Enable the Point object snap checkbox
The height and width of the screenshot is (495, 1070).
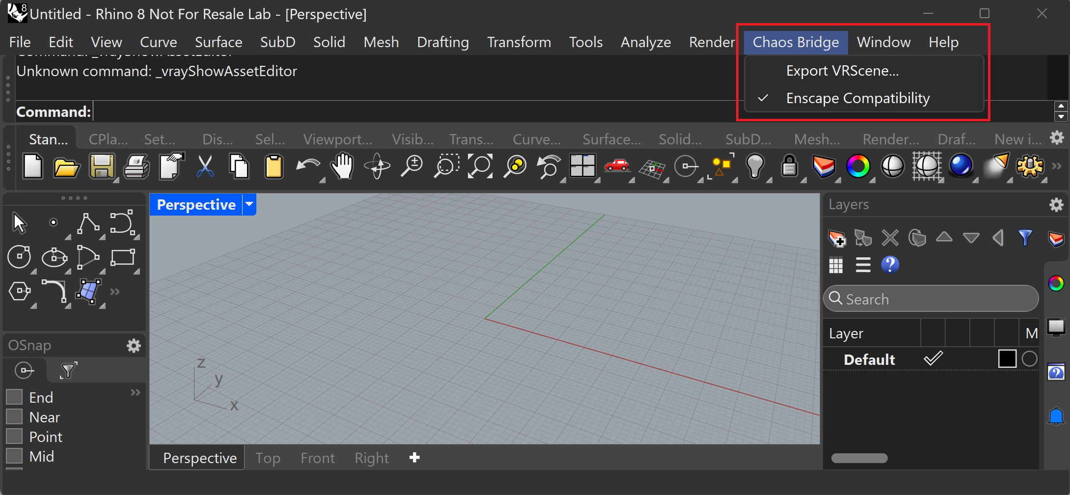pyautogui.click(x=14, y=436)
